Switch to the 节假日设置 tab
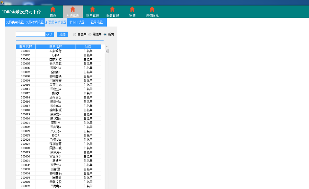The height and width of the screenshot is (189, 309). coord(77,22)
